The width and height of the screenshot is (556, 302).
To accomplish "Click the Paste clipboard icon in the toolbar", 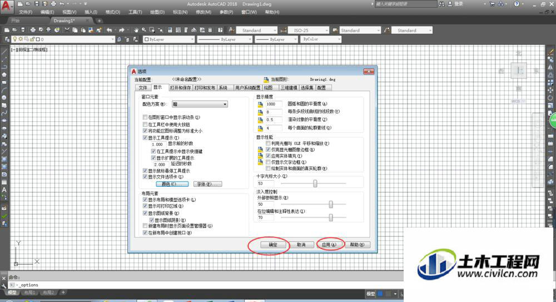I will point(83,30).
